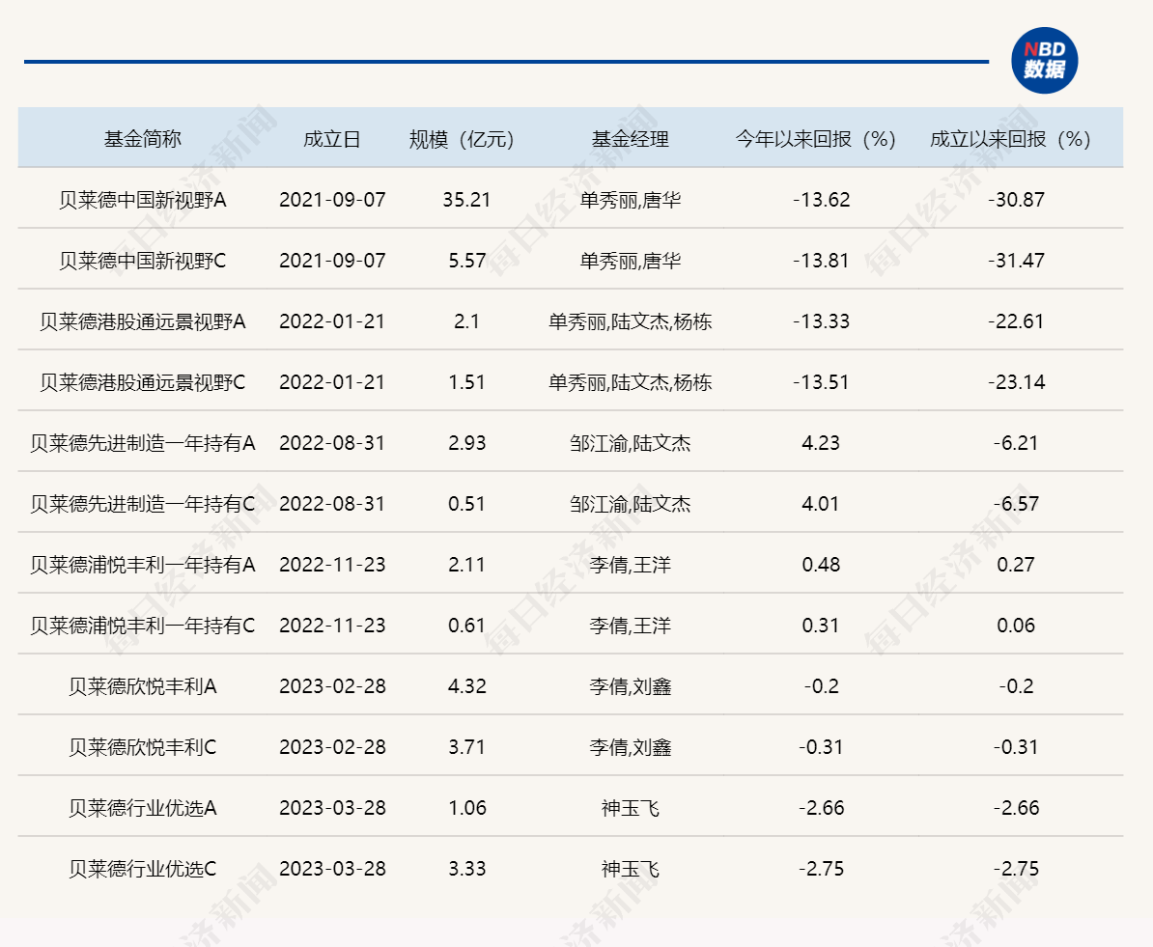Click since-inception return -6.57
Screen dimensions: 1153x947
1016,504
